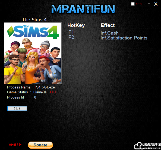Click the red Mute label
The height and width of the screenshot is (150, 161).
(x=139, y=4)
